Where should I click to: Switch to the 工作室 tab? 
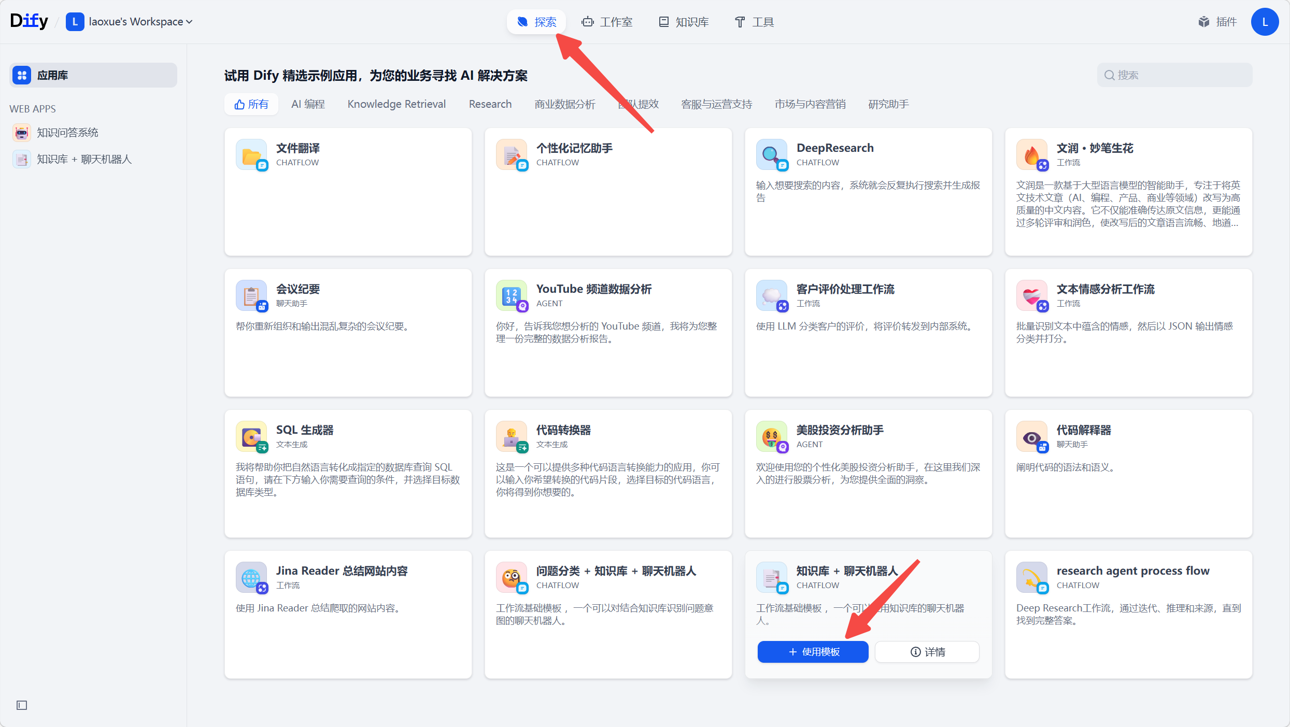coord(607,22)
